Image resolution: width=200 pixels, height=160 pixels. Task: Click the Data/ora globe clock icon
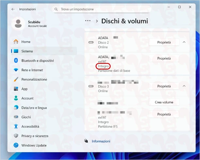point(16,108)
